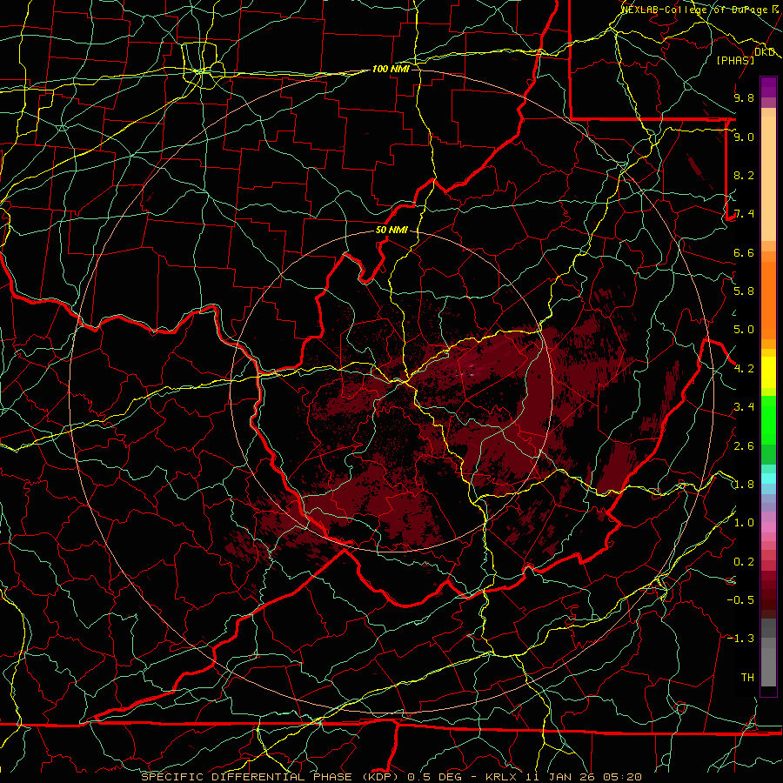Click the 1.8 scale label
Image resolution: width=783 pixels, height=783 pixels.
click(744, 485)
